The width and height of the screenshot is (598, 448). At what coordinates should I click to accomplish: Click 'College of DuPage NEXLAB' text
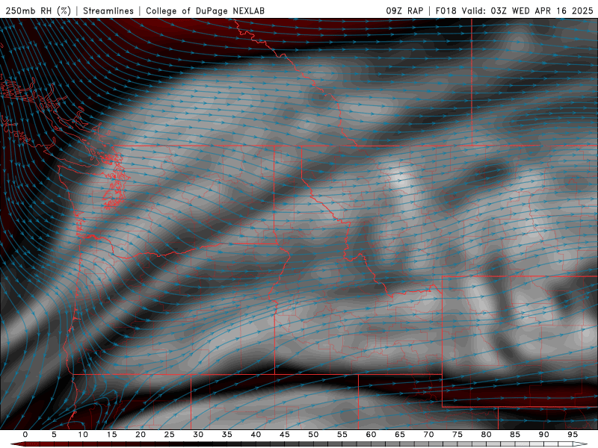[205, 10]
